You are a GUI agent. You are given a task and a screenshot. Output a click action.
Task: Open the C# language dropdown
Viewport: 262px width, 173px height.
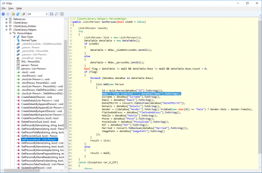(37, 14)
